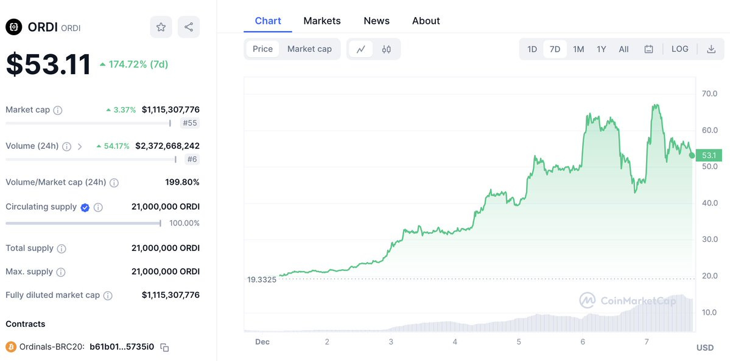The height and width of the screenshot is (361, 730).
Task: Open Market cap info tooltip icon
Action: pyautogui.click(x=58, y=110)
